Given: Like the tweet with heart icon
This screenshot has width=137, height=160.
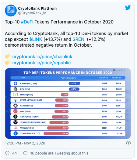Looking at the screenshot, I should [7, 153].
